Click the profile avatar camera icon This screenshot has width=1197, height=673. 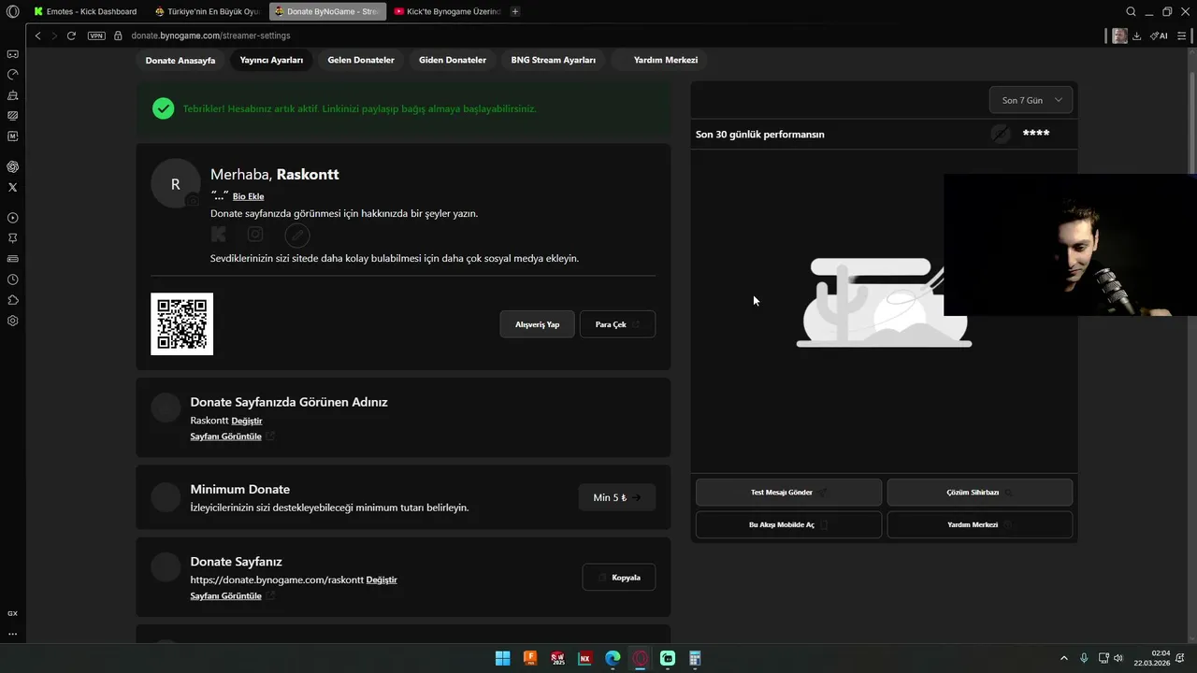[193, 200]
